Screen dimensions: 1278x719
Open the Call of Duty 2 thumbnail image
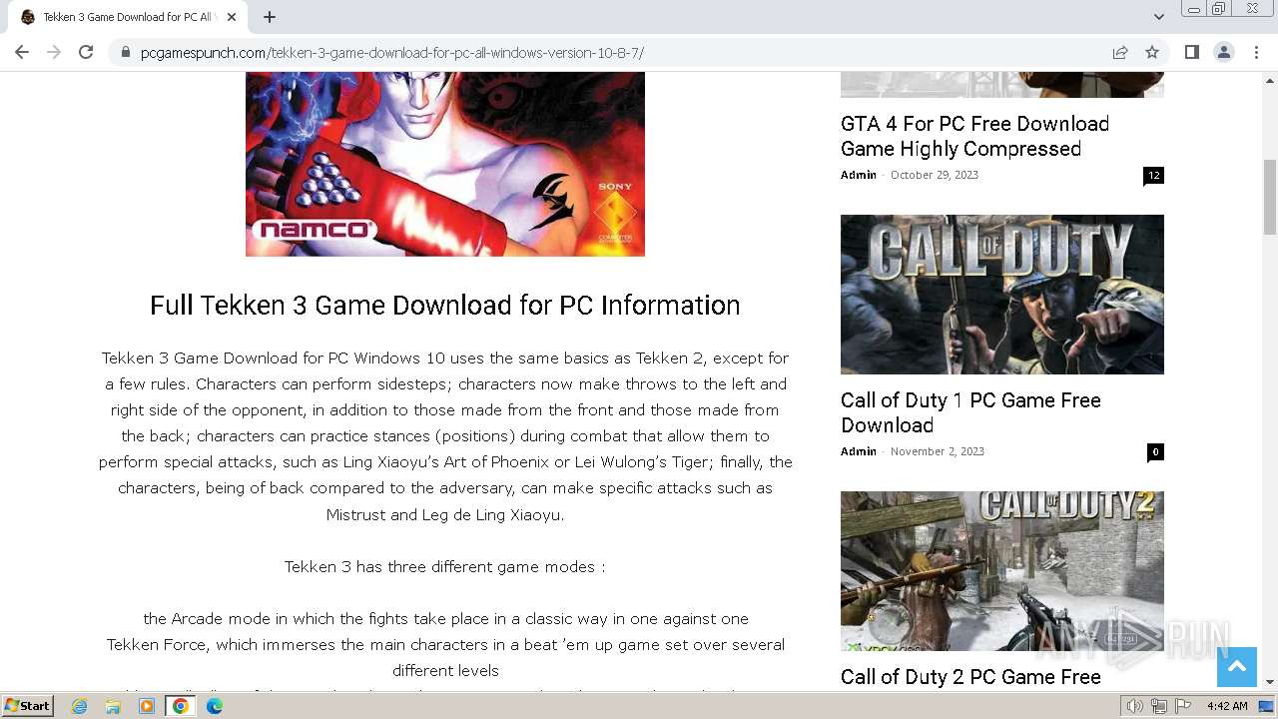click(x=1002, y=571)
